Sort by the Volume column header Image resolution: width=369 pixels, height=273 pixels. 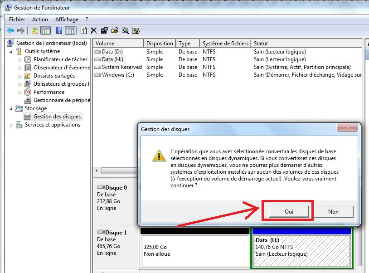[118, 44]
